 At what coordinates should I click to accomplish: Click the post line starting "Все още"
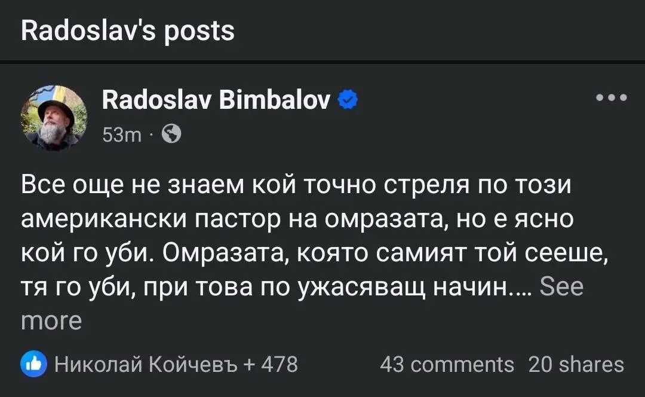coord(296,185)
